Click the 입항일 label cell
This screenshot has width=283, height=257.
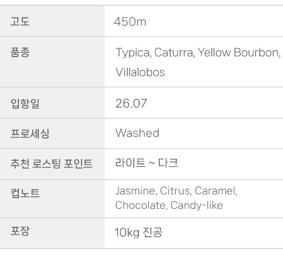click(52, 103)
